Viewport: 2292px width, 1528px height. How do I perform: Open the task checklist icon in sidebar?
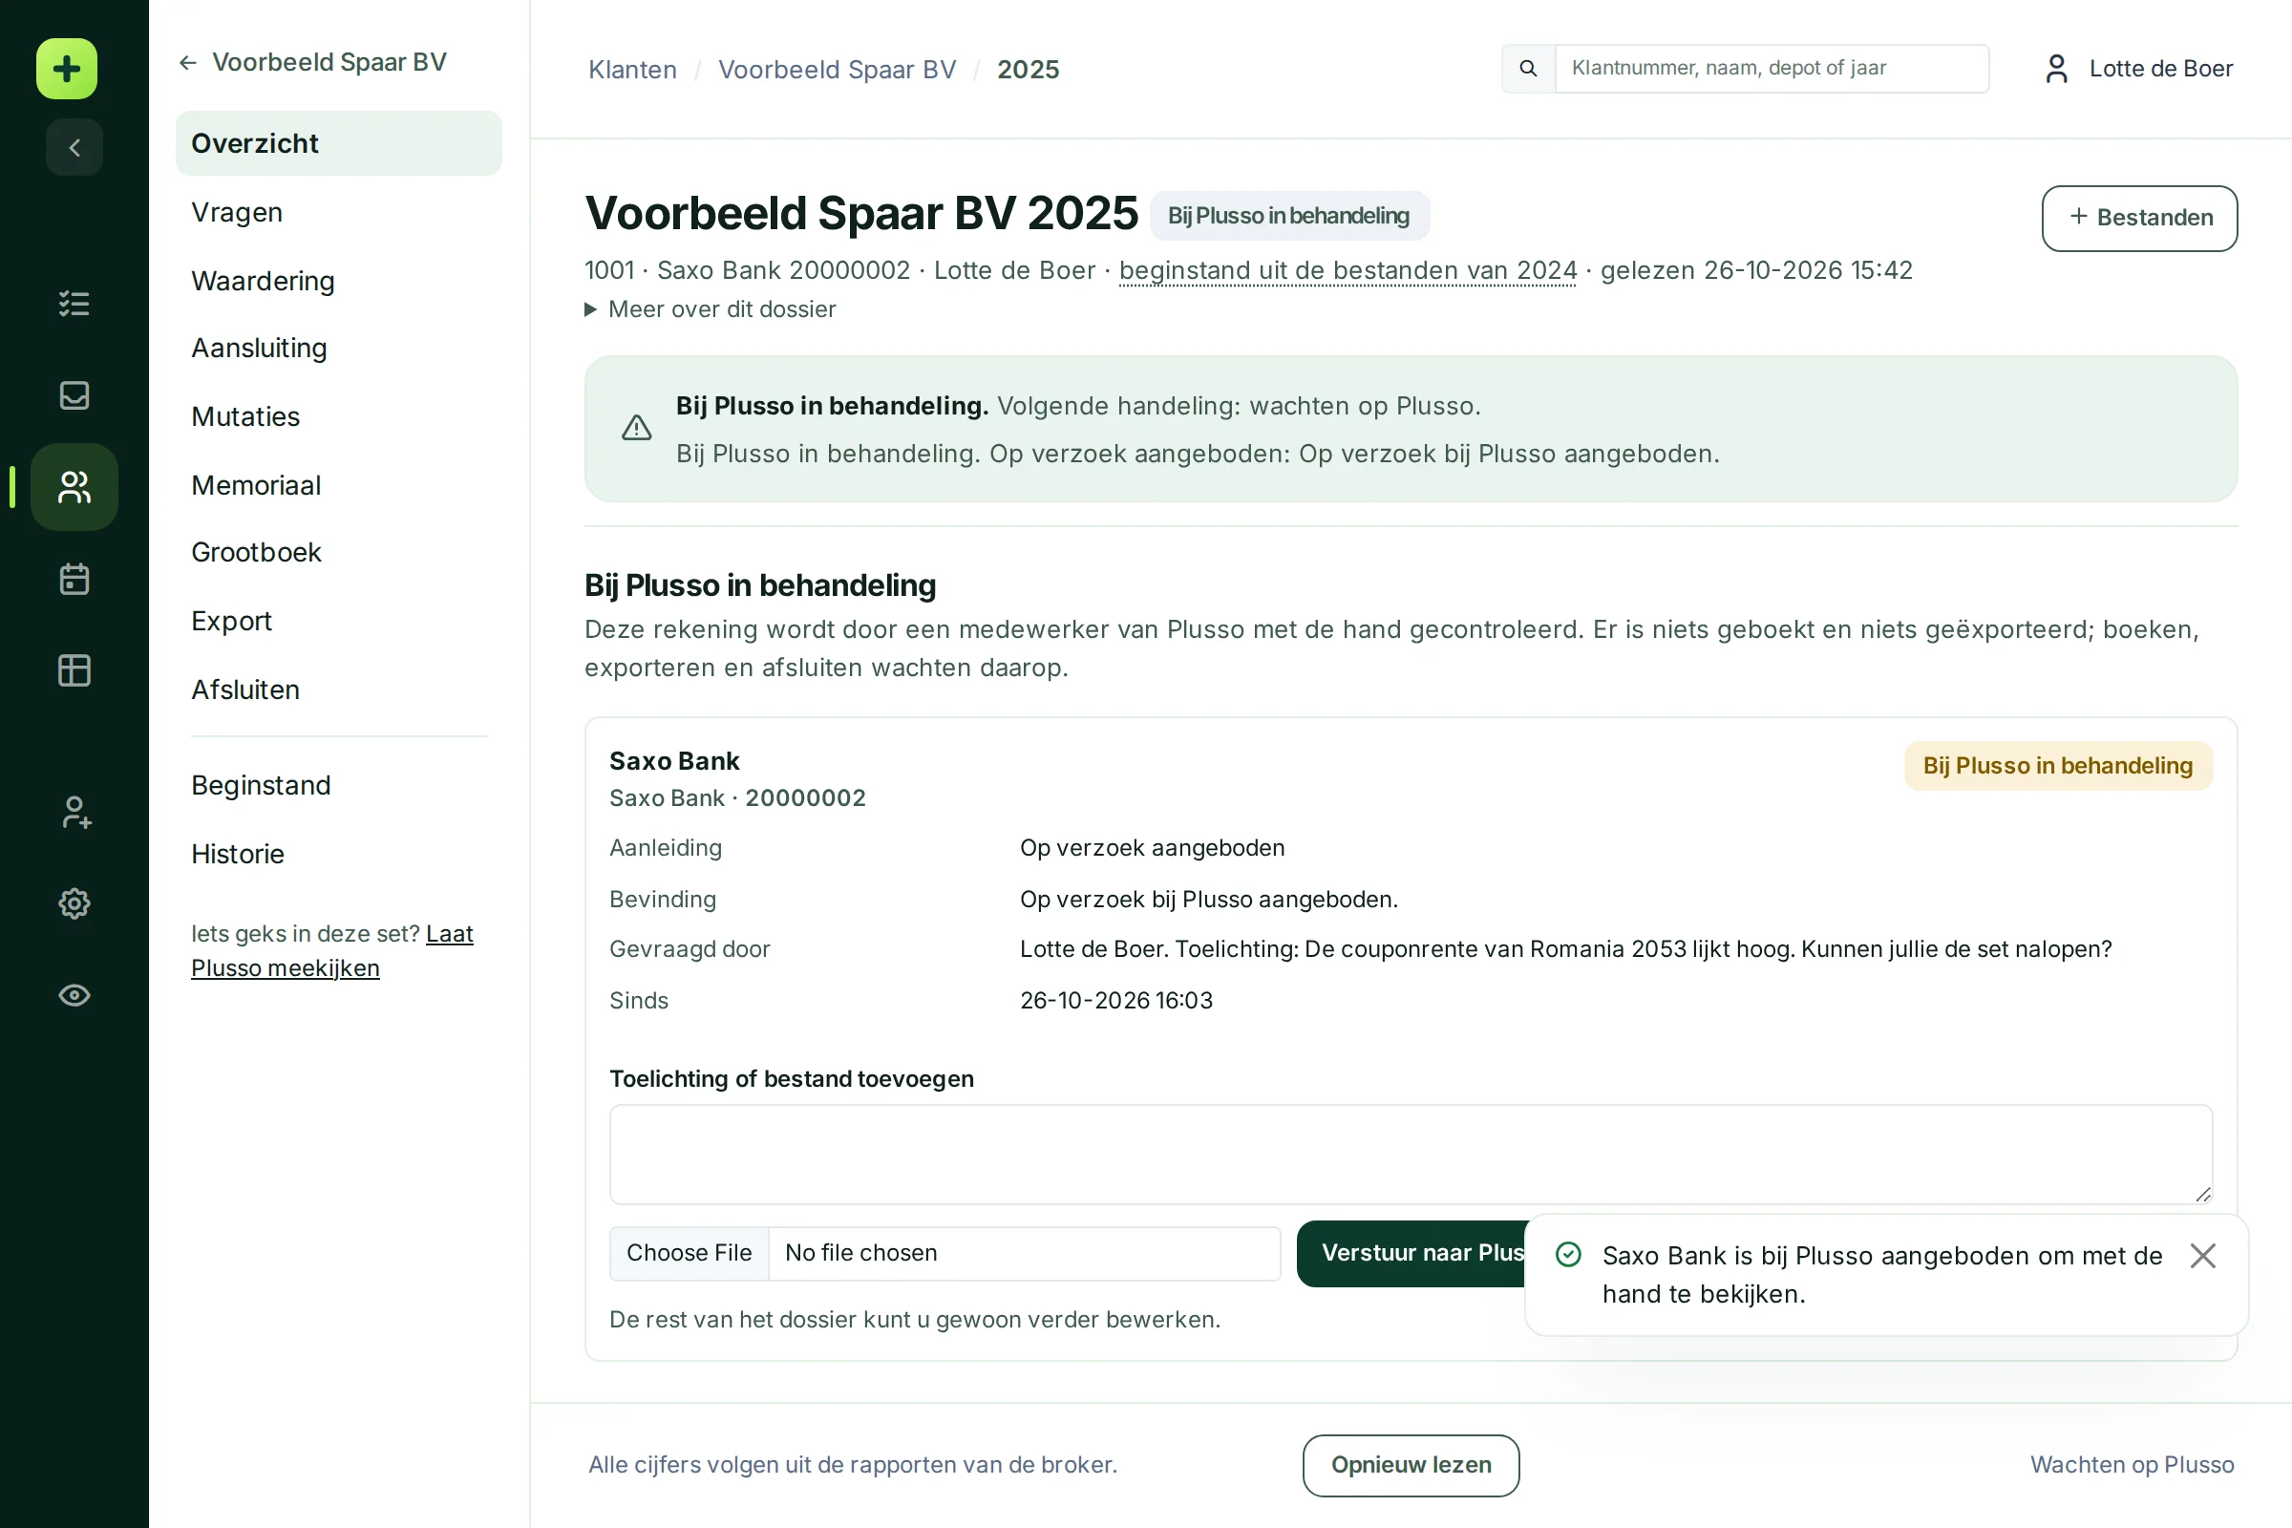tap(74, 303)
